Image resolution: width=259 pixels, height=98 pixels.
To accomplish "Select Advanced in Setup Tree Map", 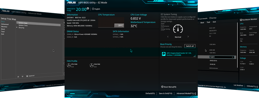I will point(5,24).
